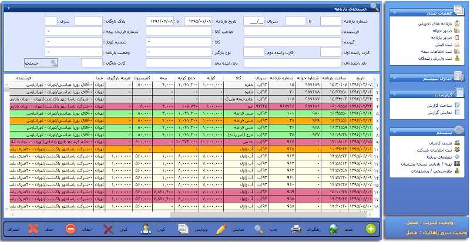
Task: Collapse the جستجوی بارنامه search panel
Action: click(x=9, y=8)
